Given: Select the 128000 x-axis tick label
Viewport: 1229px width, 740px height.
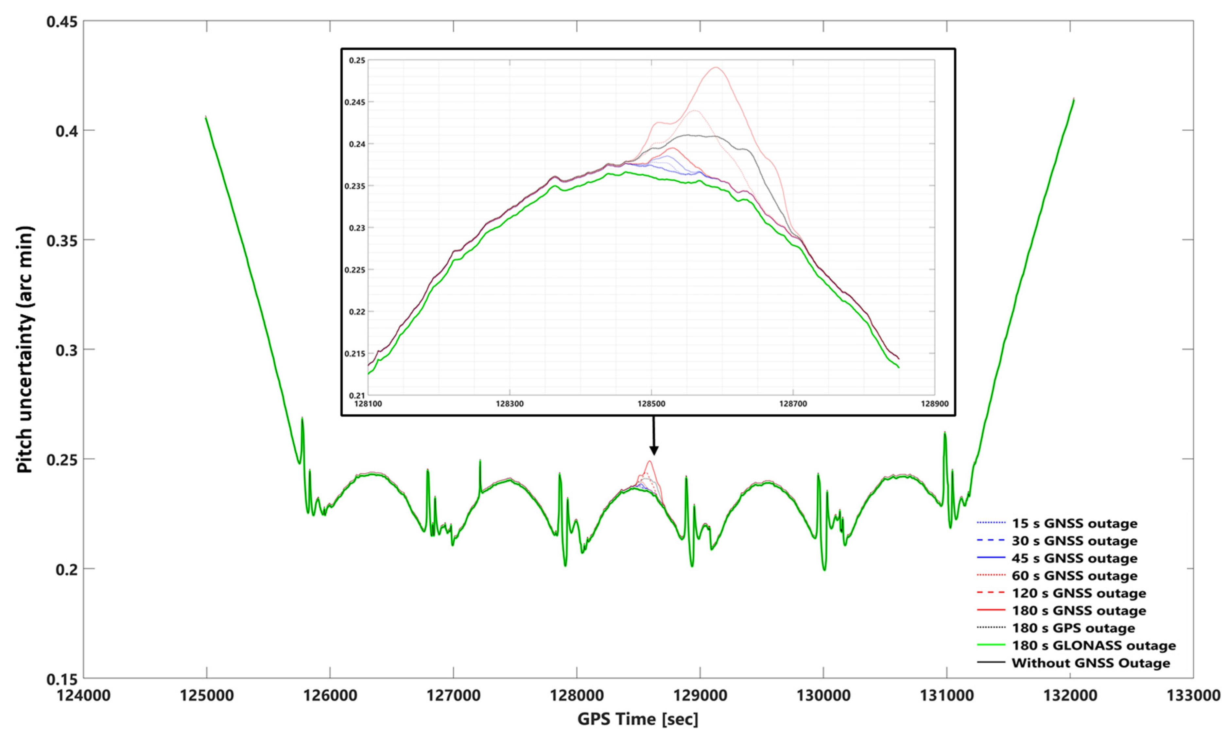Looking at the screenshot, I should (577, 695).
